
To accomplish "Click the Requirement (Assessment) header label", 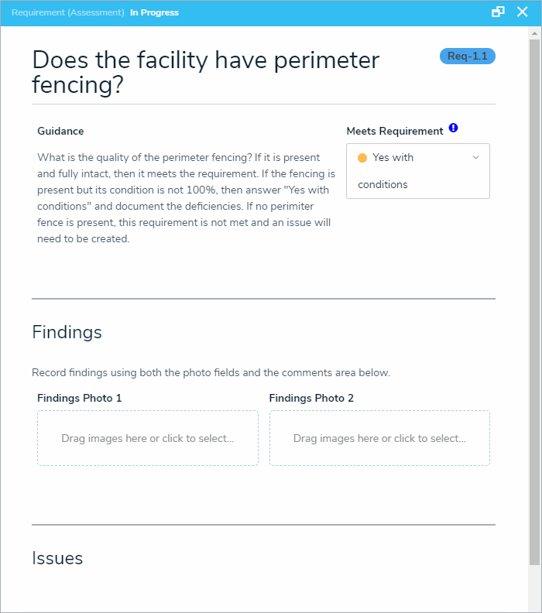I will pyautogui.click(x=68, y=13).
